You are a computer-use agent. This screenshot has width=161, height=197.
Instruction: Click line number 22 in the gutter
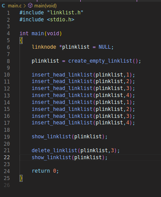tap(7, 157)
